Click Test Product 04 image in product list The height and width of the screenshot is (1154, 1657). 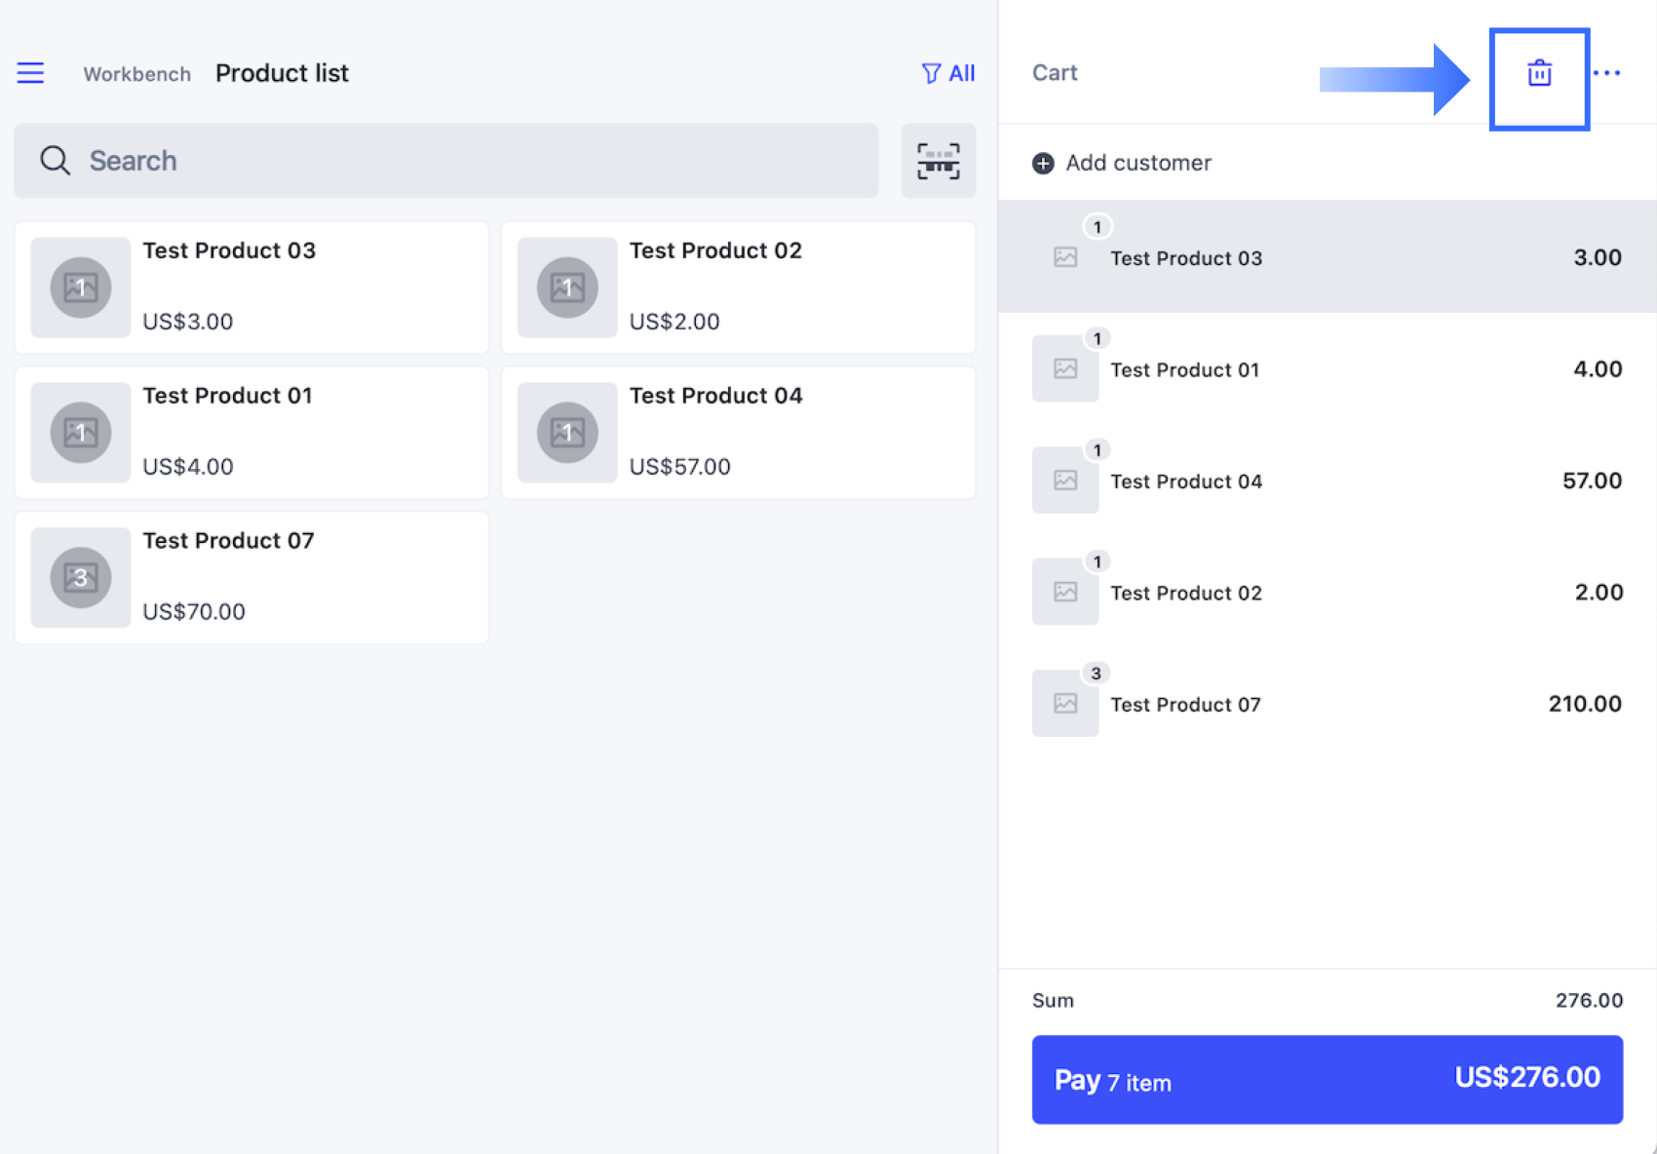click(567, 433)
